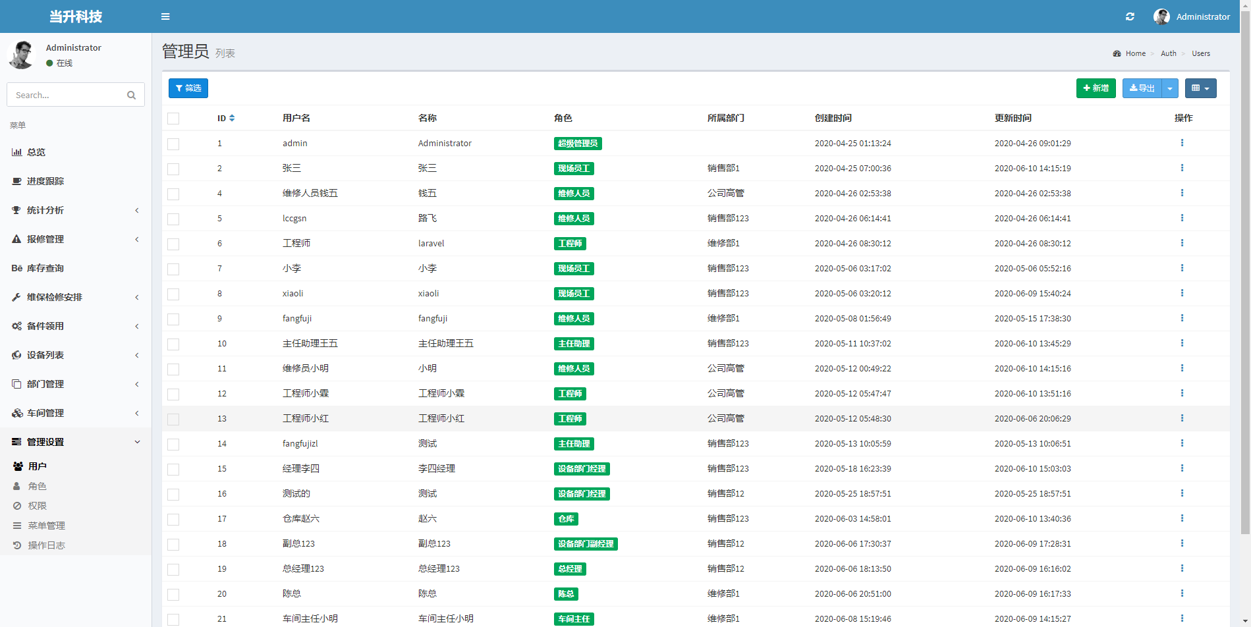Viewport: 1251px width, 627px height.
Task: Open actions menu for user 工程师小红
Action: click(1182, 418)
